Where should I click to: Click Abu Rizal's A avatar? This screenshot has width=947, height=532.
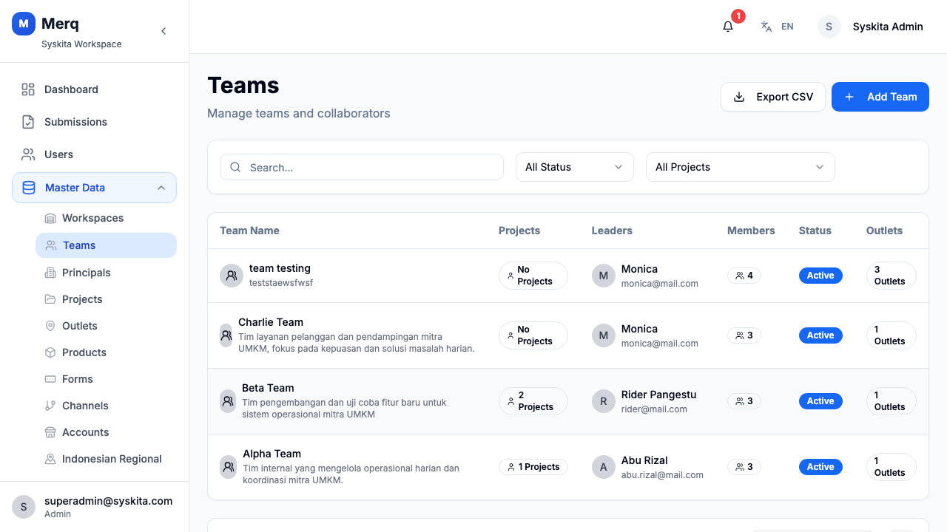[x=604, y=467]
